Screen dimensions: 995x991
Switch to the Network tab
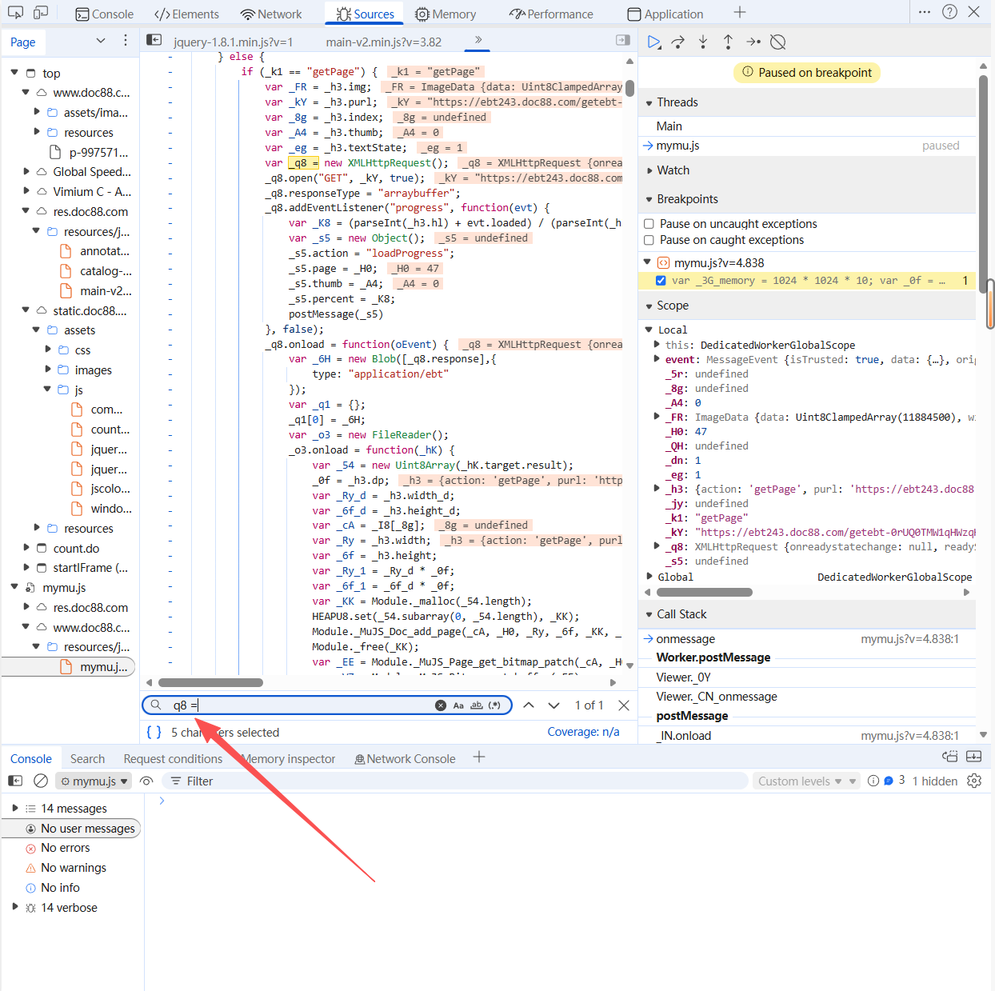(271, 14)
